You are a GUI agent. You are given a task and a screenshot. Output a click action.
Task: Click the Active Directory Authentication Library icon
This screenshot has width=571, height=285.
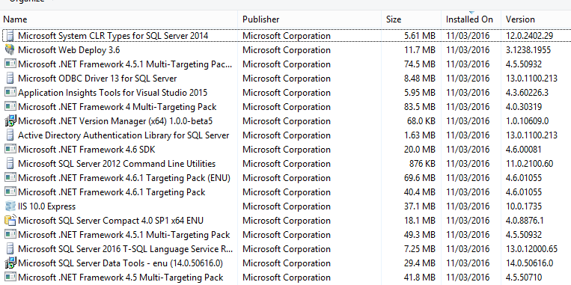(10, 135)
